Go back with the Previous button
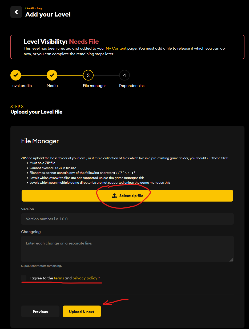 [40, 311]
